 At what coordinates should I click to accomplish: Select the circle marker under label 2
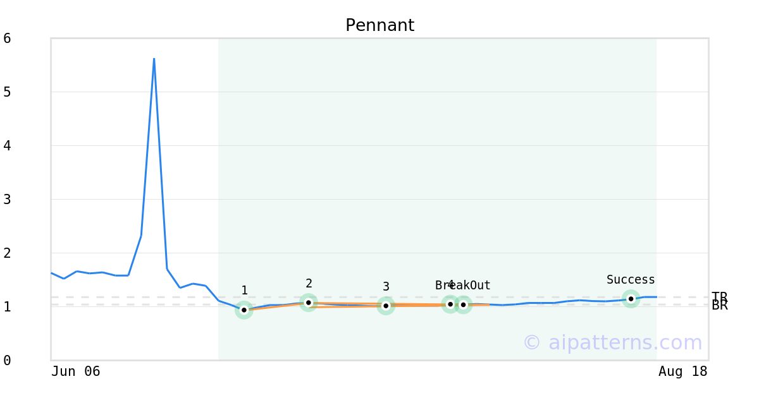click(x=309, y=303)
